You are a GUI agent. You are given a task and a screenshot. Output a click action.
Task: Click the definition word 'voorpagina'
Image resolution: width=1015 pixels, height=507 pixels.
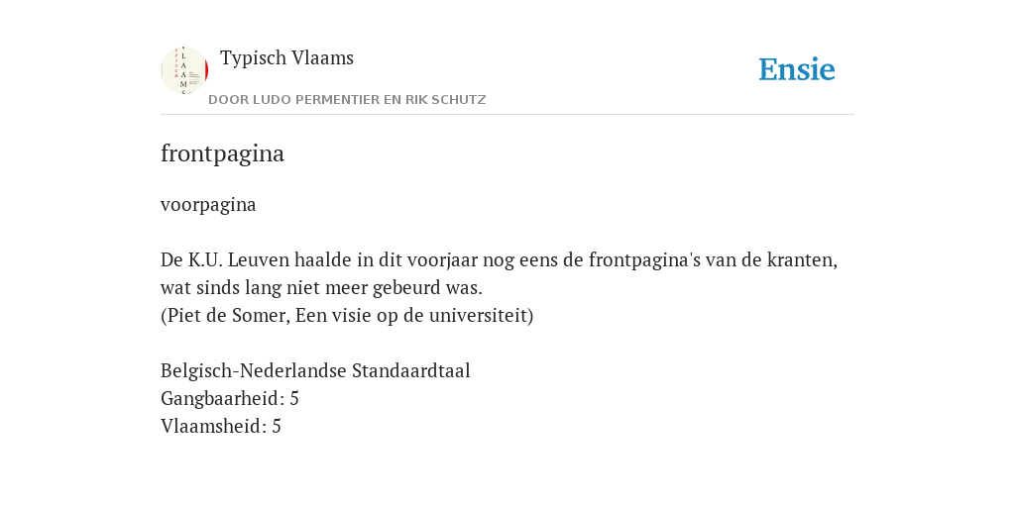click(x=208, y=205)
